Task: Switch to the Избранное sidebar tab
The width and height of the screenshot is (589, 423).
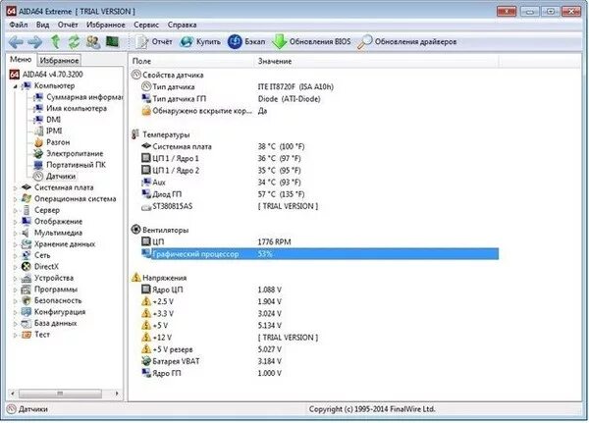Action: tap(59, 60)
